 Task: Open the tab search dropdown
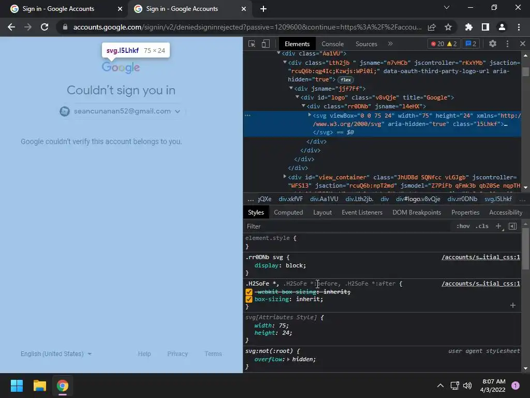447,7
